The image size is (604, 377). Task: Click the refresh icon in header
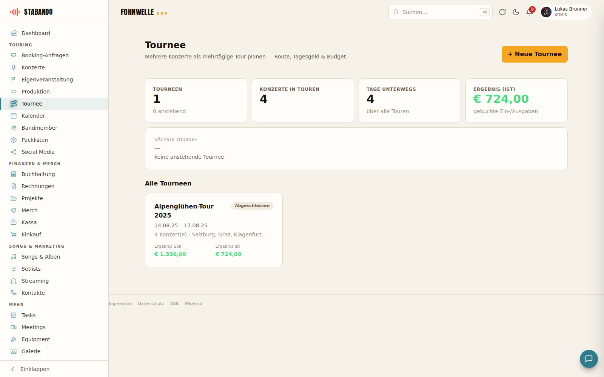coord(502,12)
